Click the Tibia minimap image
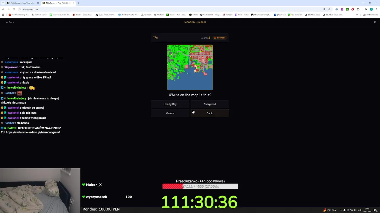The width and height of the screenshot is (380, 213). pyautogui.click(x=190, y=67)
